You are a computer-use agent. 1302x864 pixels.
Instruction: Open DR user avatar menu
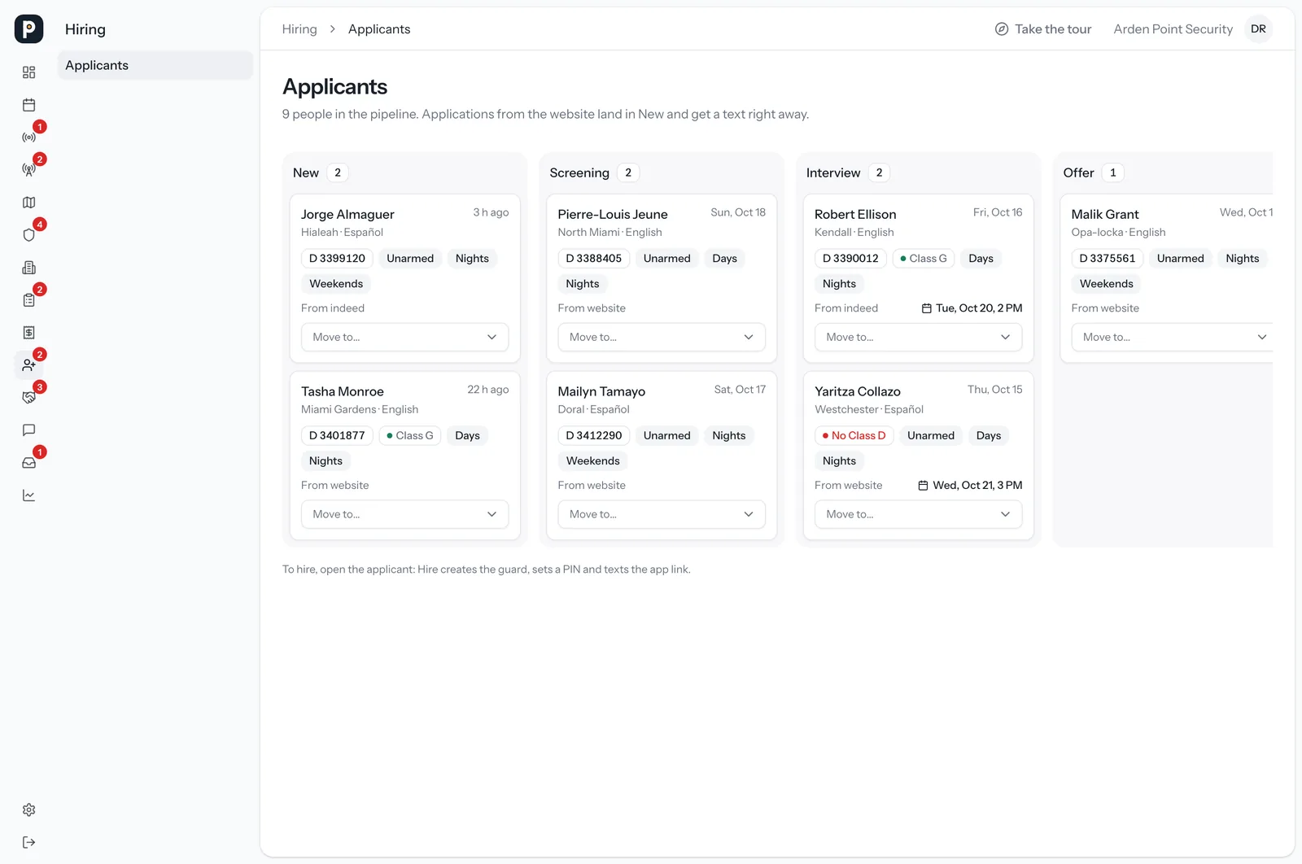click(x=1258, y=29)
